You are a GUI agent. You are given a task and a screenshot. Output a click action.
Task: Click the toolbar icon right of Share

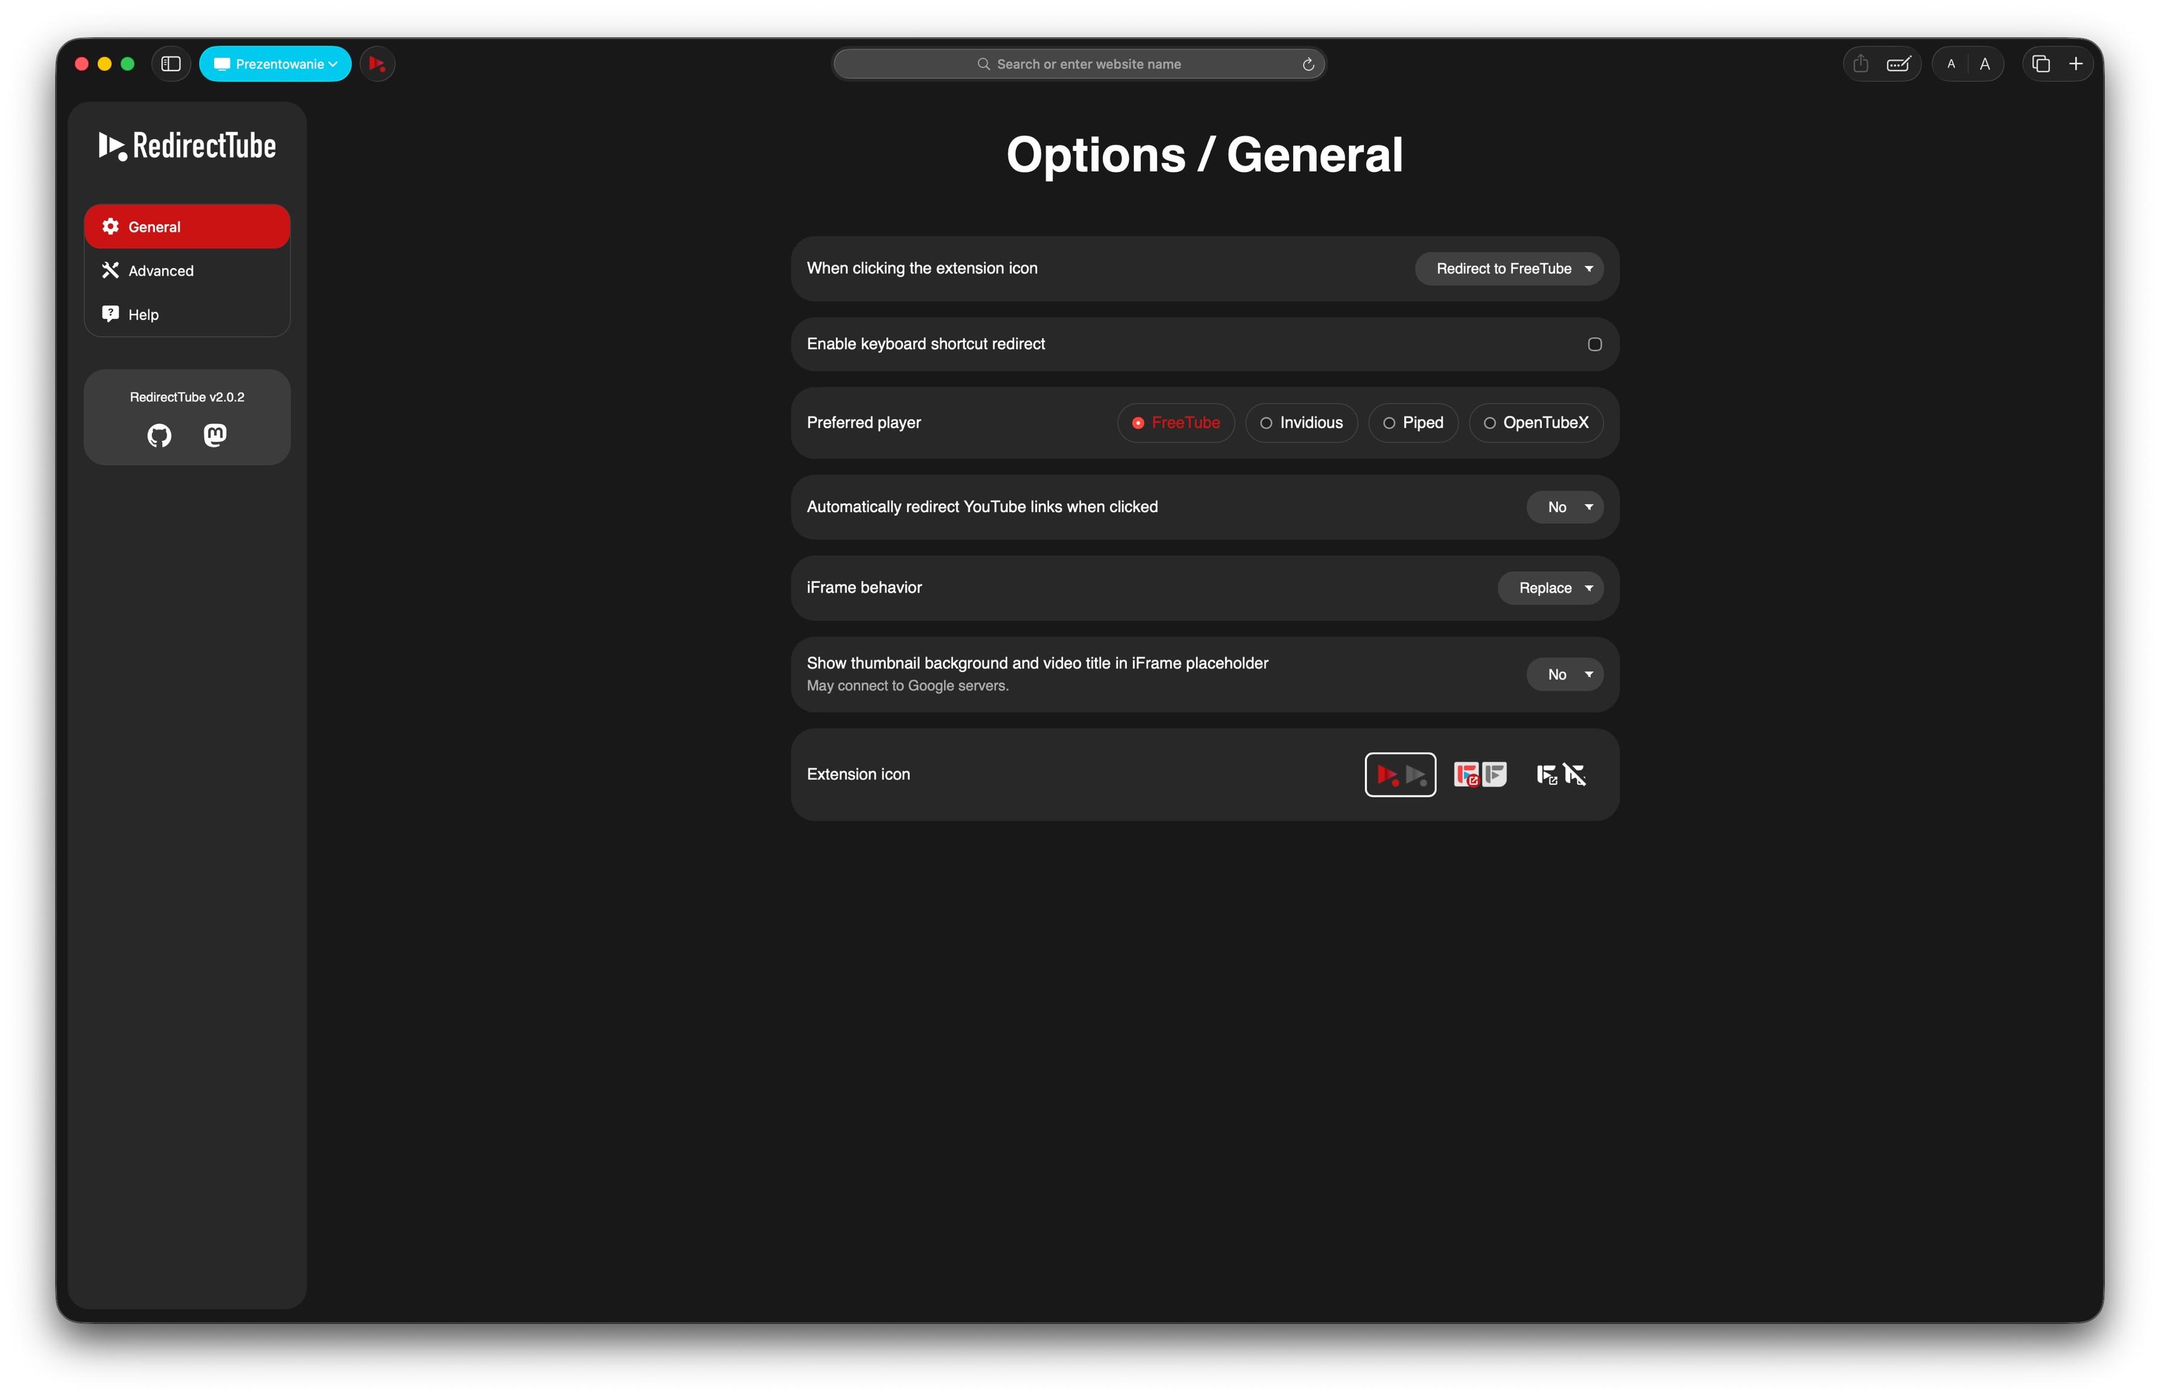[1898, 63]
